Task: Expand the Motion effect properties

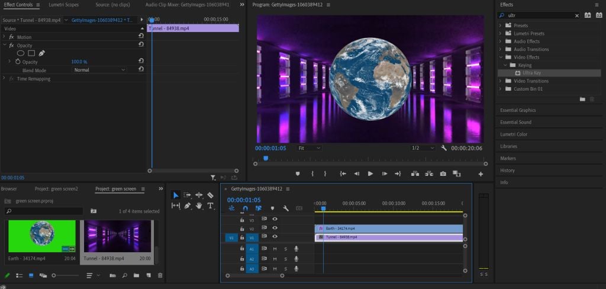Action: (5, 37)
